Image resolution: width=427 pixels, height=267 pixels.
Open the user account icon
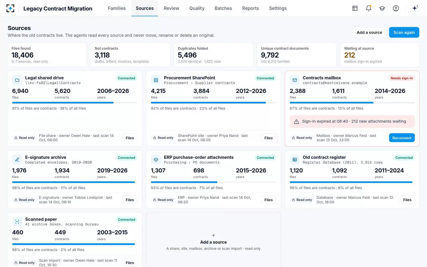(x=396, y=8)
